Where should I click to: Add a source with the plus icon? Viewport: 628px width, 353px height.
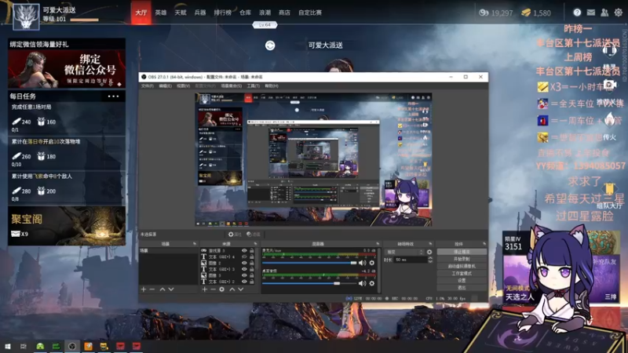click(204, 289)
